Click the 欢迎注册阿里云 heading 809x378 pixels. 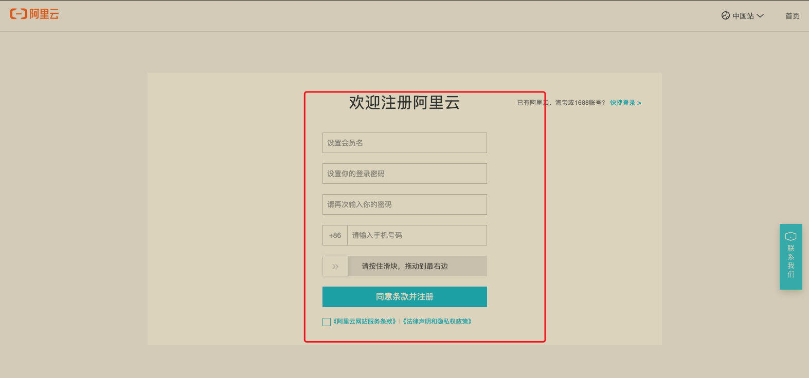coord(404,102)
